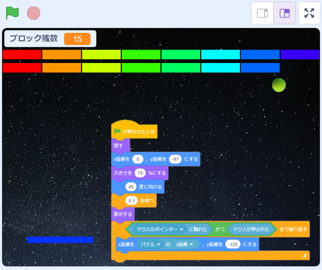Click the green tennis ball sprite
Screen dimensions: 322x270
(279, 85)
